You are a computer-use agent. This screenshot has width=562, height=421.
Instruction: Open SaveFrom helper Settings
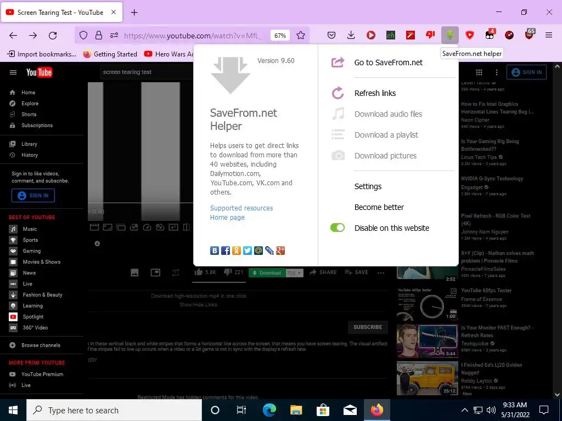[x=368, y=186]
